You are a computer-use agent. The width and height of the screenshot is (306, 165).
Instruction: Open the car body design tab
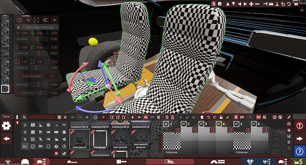pos(25,162)
